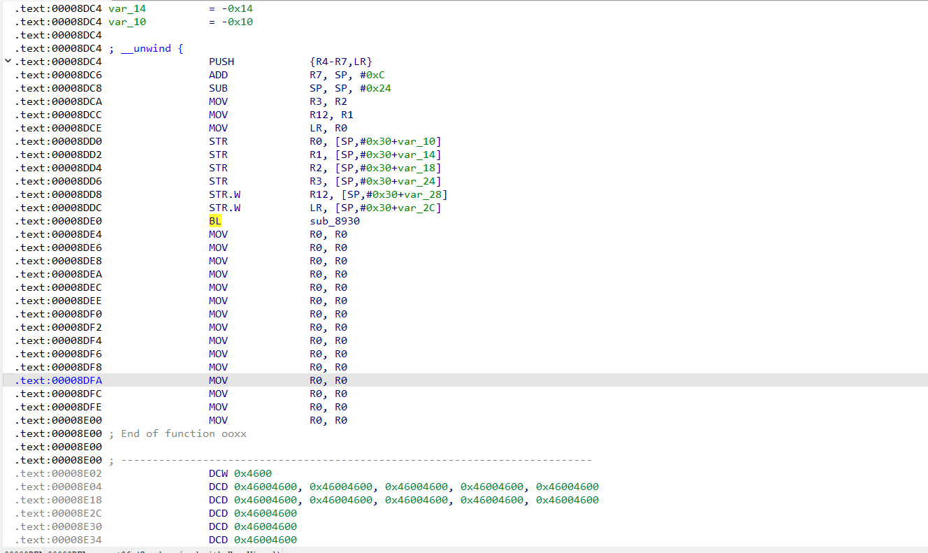
Task: Click the highlighted BL mnemonic
Action: click(x=215, y=221)
